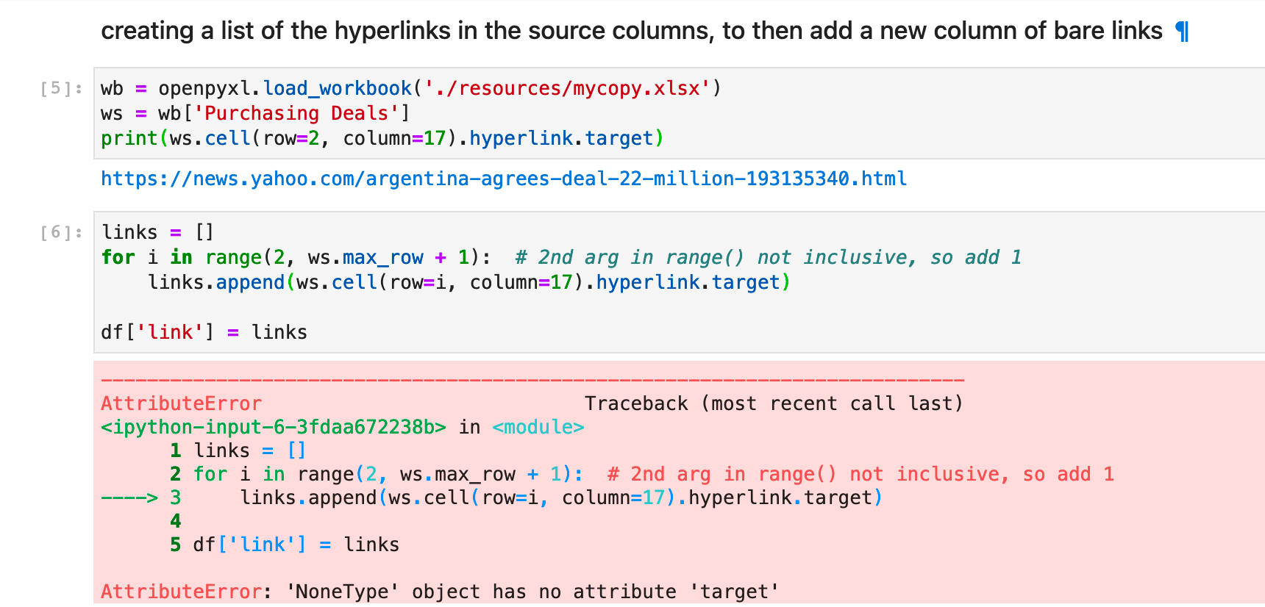The image size is (1265, 607).
Task: Click the ws = wb['Purchasing Deals'] line
Action: click(x=255, y=113)
